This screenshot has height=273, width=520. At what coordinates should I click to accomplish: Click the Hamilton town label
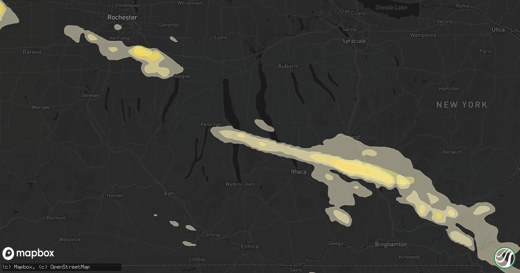(x=448, y=88)
